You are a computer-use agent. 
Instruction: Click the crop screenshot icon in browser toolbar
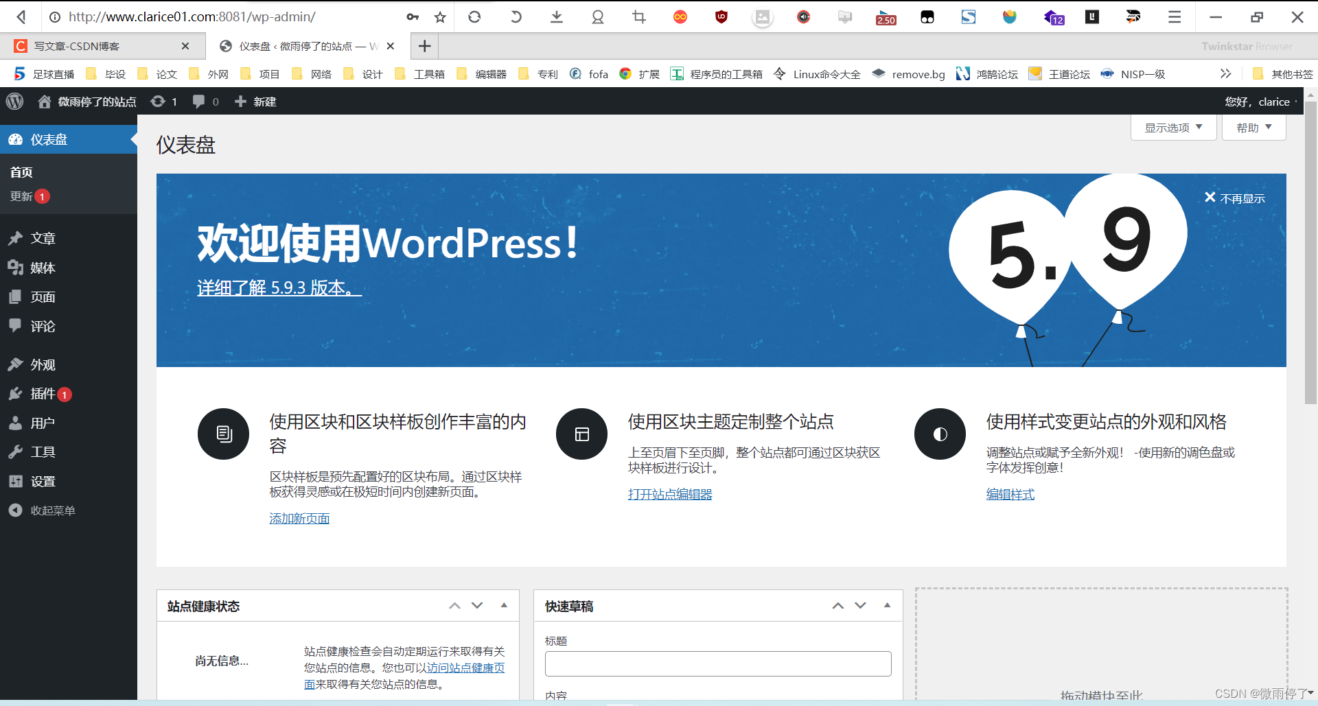(639, 16)
